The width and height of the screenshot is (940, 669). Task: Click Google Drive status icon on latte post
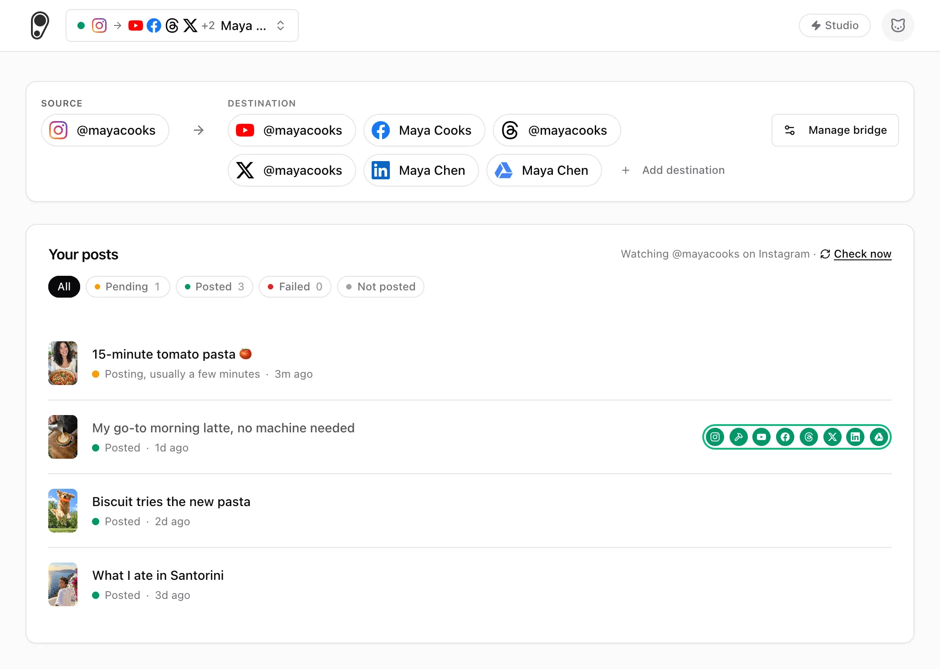pyautogui.click(x=879, y=437)
